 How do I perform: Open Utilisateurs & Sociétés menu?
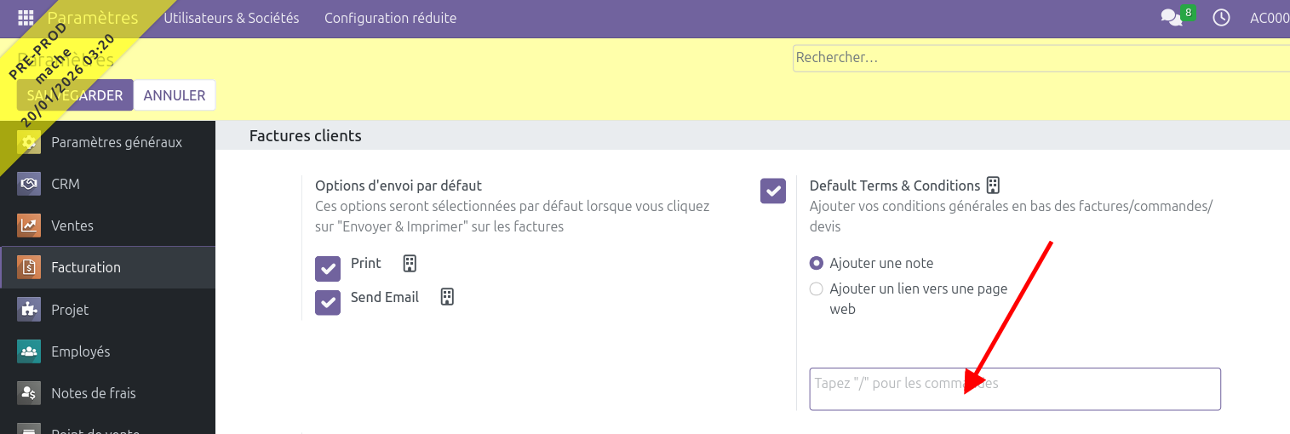pos(232,18)
